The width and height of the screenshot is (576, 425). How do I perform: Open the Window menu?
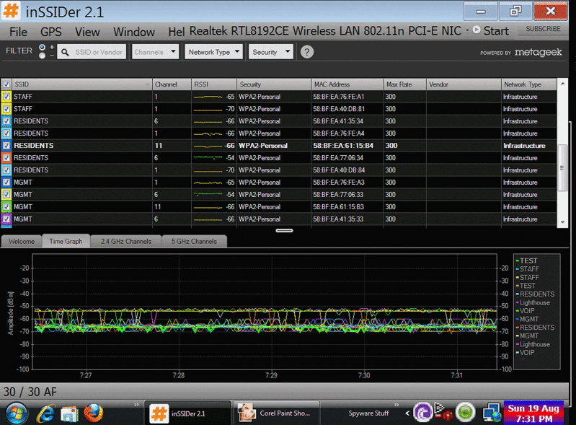(x=133, y=32)
